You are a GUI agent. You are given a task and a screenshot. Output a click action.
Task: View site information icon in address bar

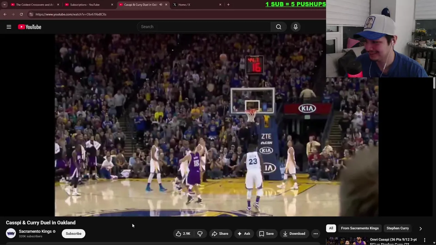click(31, 14)
